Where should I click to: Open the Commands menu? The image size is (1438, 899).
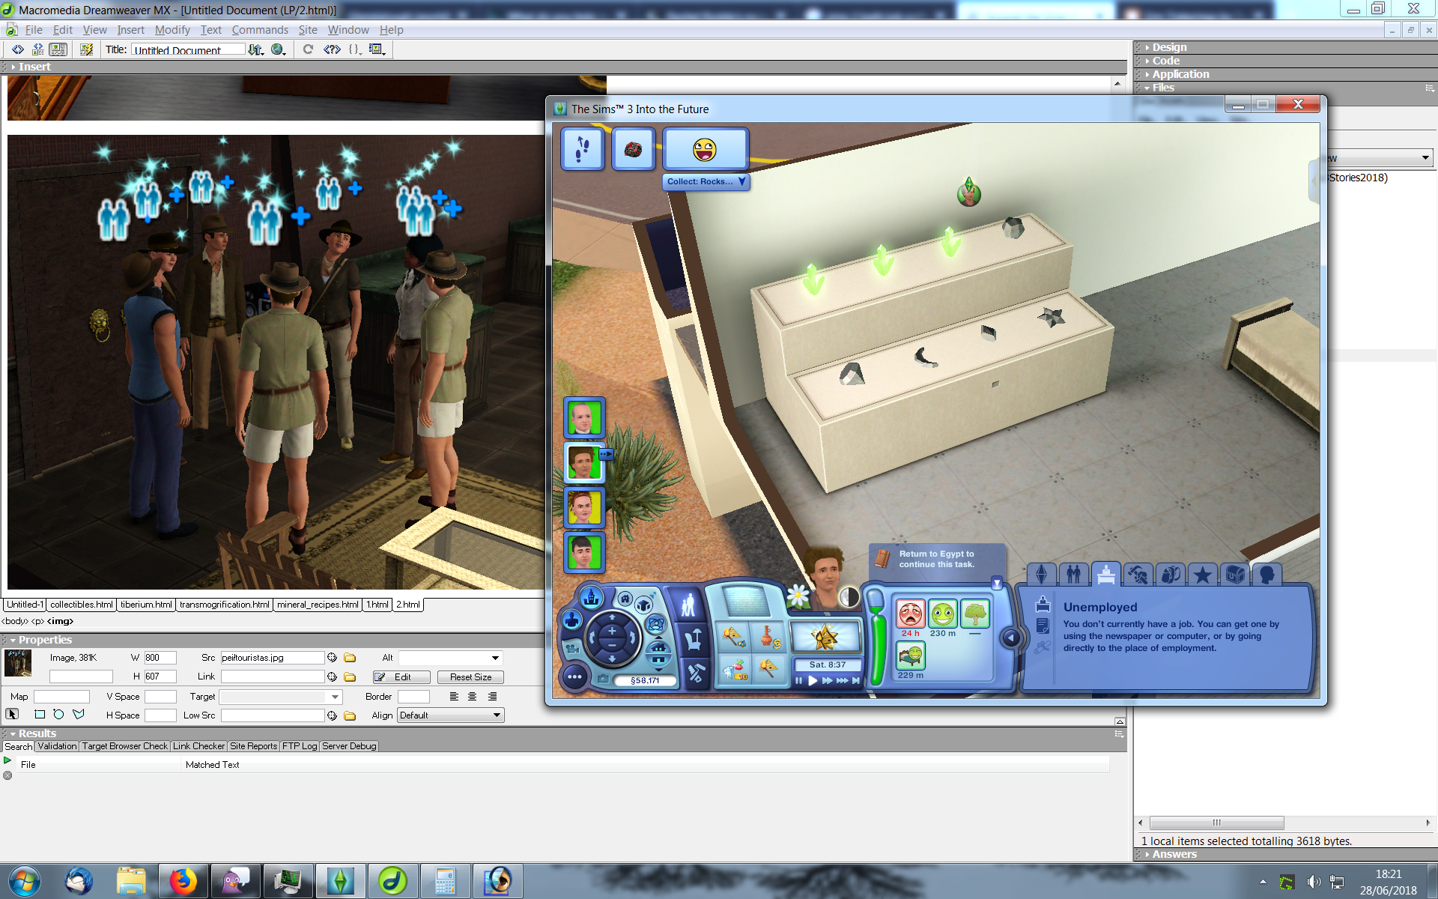point(260,30)
